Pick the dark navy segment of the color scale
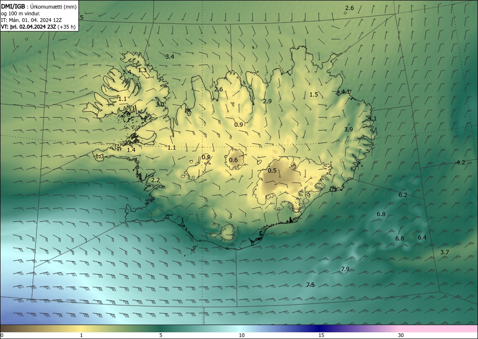 (320, 328)
